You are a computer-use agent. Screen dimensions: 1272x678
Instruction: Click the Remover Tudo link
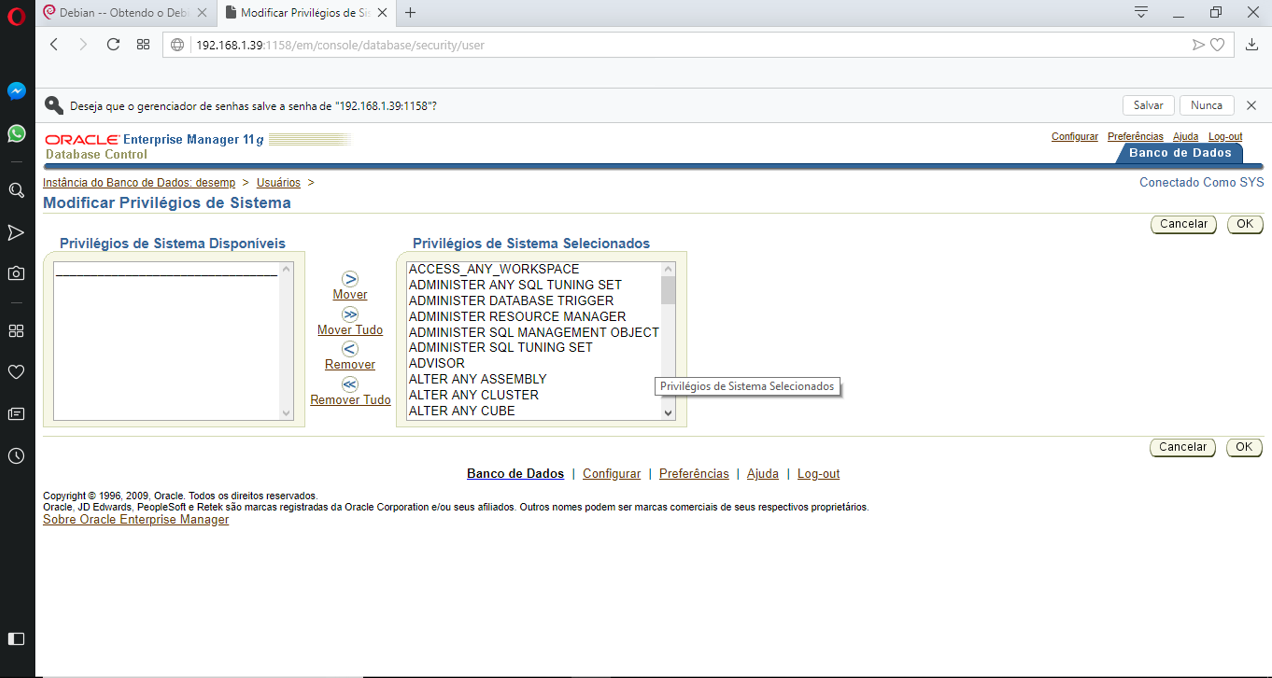click(x=350, y=400)
